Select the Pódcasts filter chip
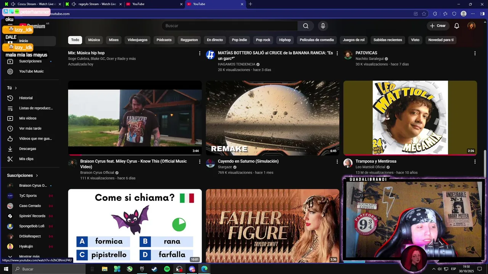Viewport: 488px width, 274px height. (x=164, y=40)
